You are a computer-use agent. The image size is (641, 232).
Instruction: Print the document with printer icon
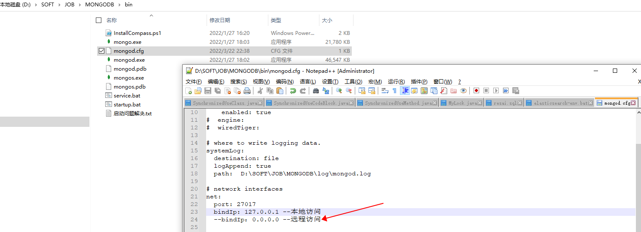click(x=247, y=91)
